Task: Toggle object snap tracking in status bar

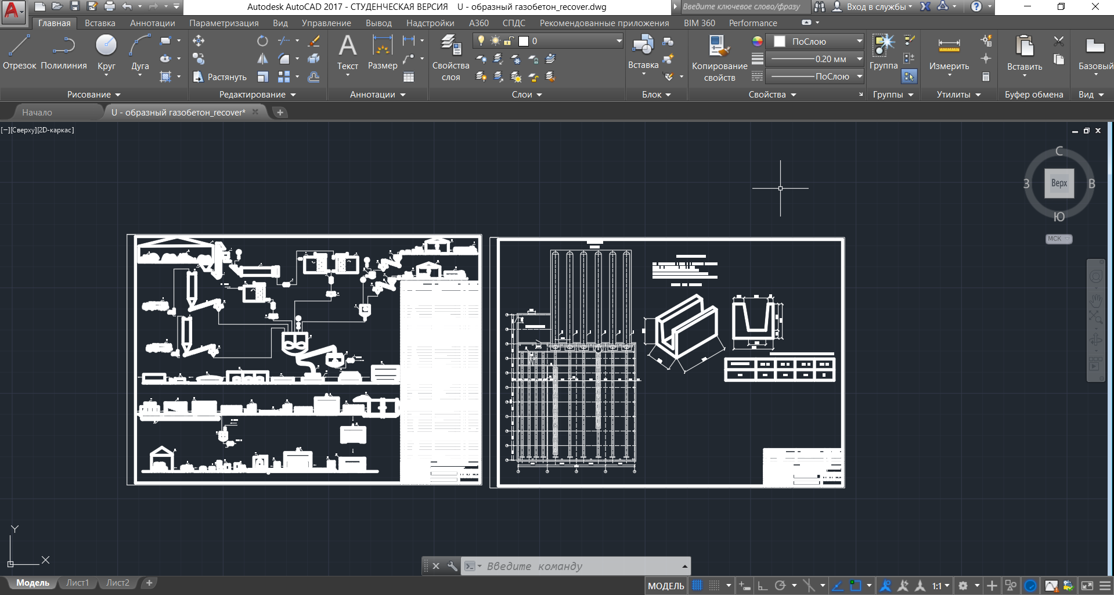Action: [x=838, y=586]
